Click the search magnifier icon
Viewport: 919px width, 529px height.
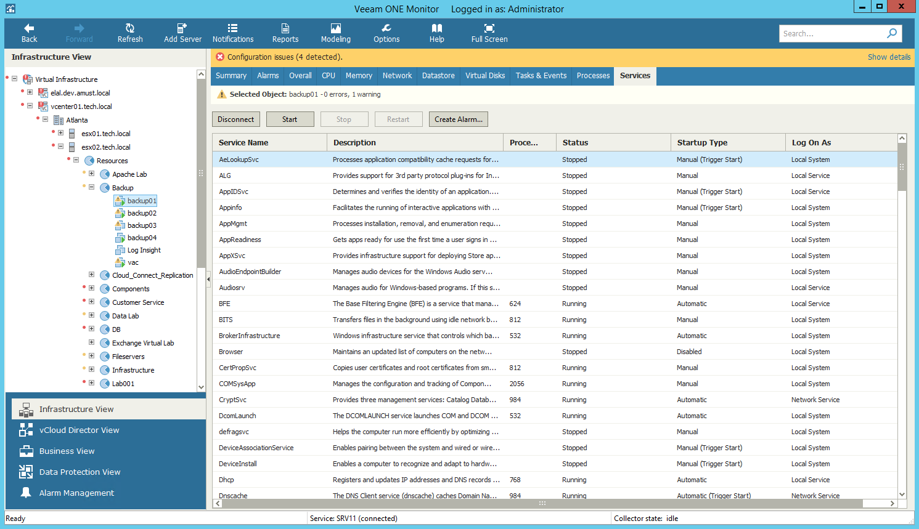coord(892,33)
